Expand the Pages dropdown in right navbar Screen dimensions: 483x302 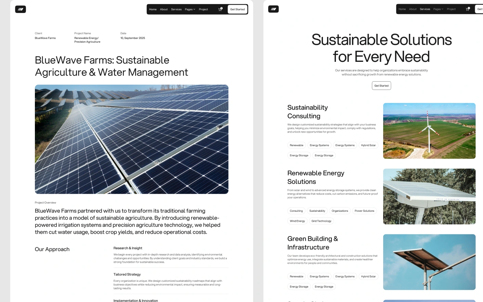pos(438,9)
